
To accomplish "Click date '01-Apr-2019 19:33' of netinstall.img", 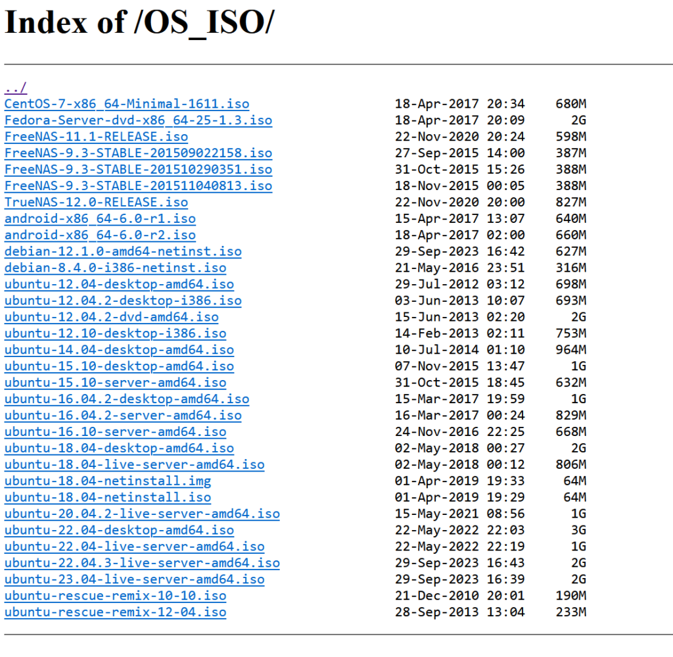I will click(x=459, y=481).
